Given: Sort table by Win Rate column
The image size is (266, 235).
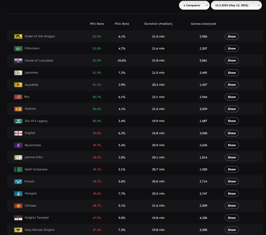Looking at the screenshot, I should 97,24.
